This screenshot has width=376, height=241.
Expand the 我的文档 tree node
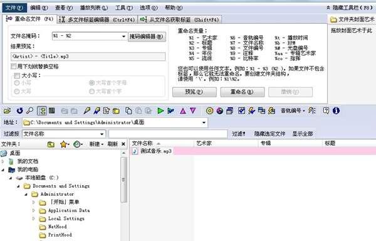(x=3, y=161)
